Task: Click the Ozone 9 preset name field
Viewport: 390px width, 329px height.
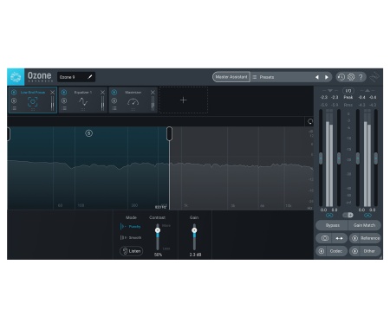Action: tap(76, 77)
